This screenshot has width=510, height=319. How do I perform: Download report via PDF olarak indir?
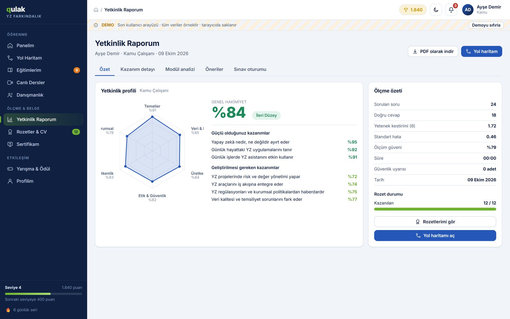point(433,51)
